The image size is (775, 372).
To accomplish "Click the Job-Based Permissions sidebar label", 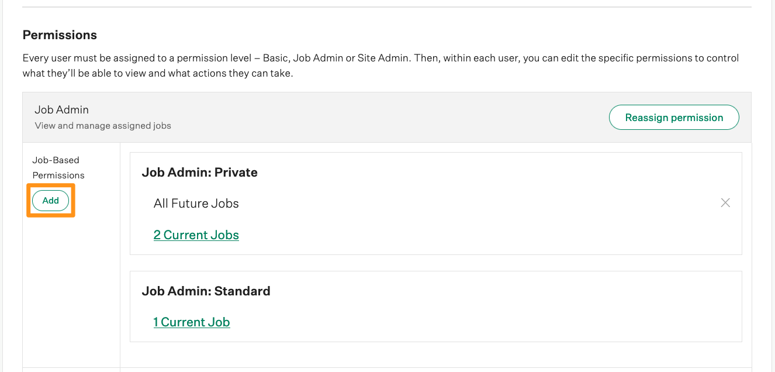I will pos(58,167).
